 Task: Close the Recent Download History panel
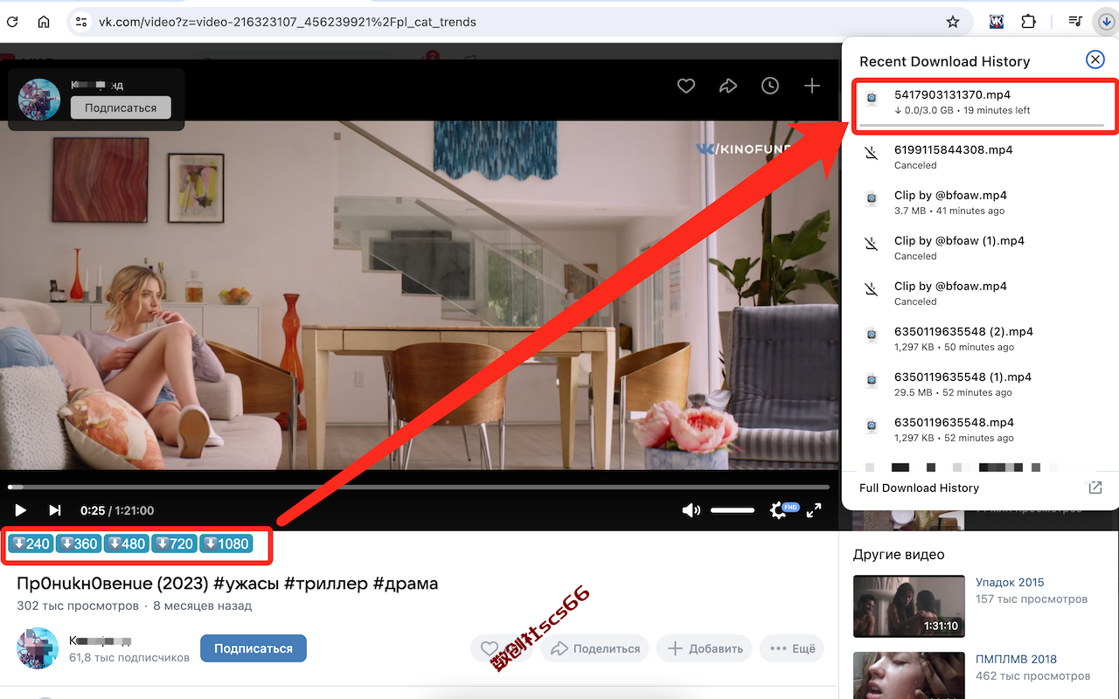click(x=1095, y=59)
